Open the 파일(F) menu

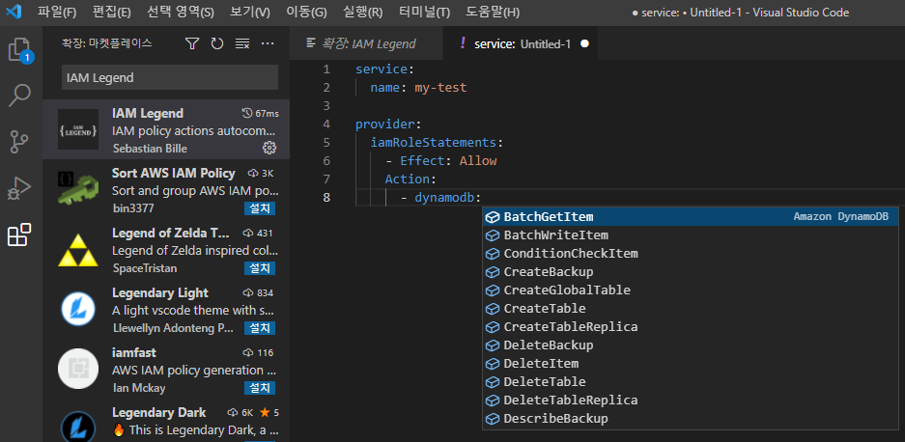click(x=57, y=13)
